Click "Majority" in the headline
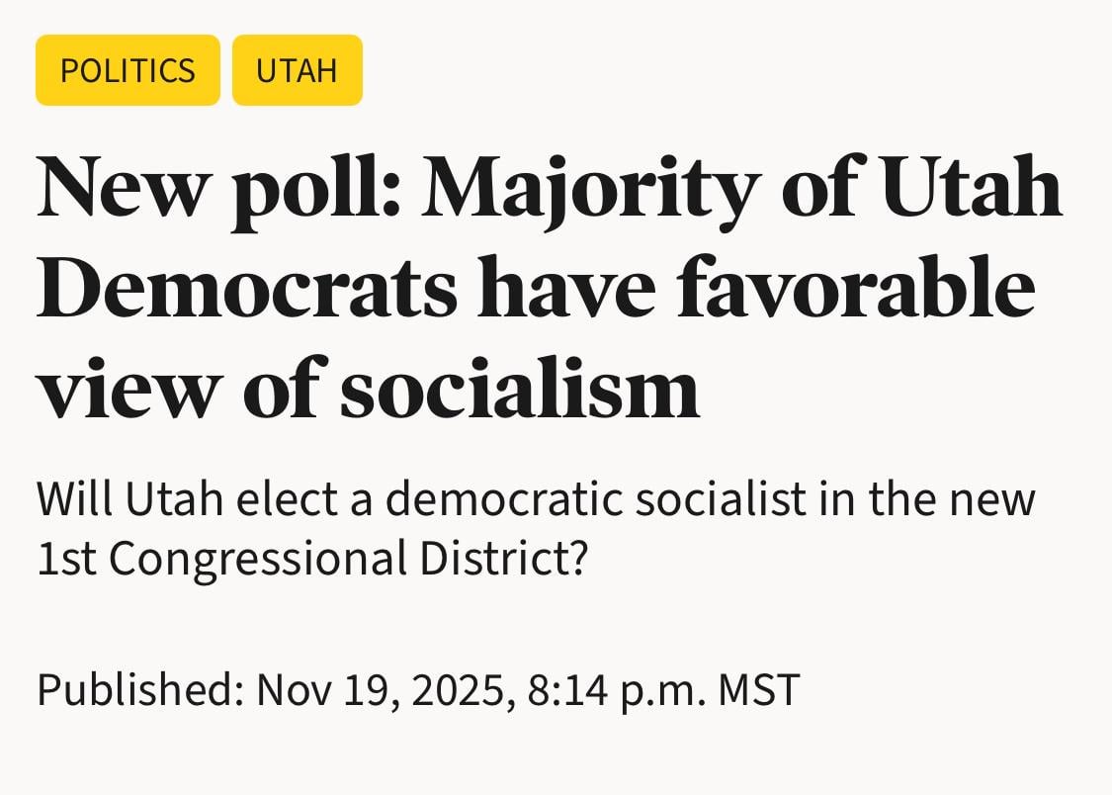This screenshot has width=1112, height=795. tap(591, 189)
